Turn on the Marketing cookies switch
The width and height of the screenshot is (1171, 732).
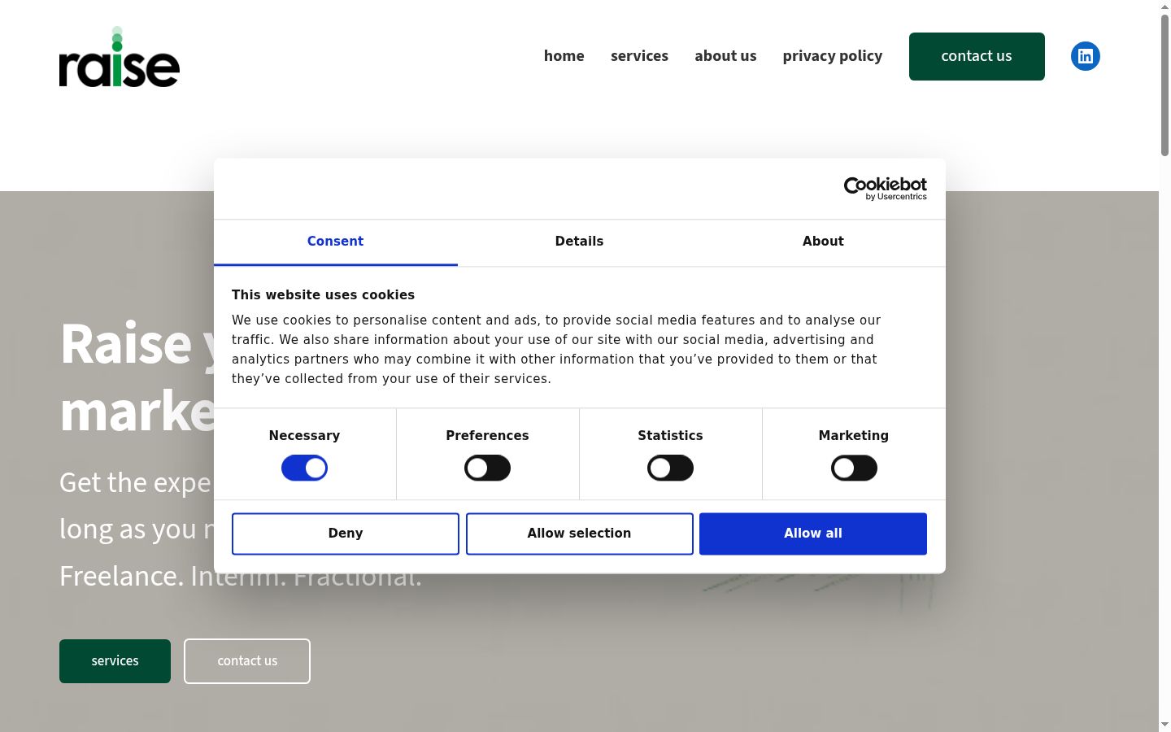pyautogui.click(x=854, y=468)
